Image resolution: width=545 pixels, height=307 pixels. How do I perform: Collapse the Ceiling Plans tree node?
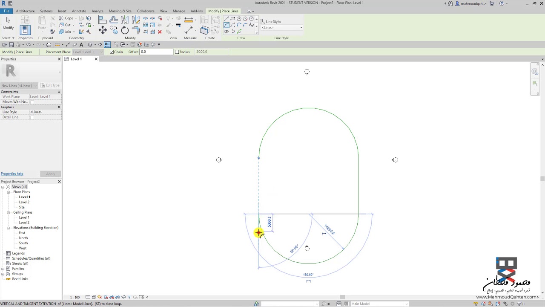tap(8, 213)
